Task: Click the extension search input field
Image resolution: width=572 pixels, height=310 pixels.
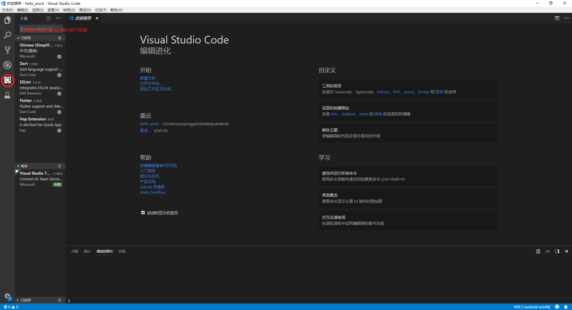Action: (41, 29)
